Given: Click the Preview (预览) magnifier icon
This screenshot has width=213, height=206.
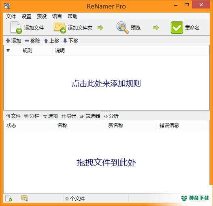Looking at the screenshot, I should (x=122, y=28).
